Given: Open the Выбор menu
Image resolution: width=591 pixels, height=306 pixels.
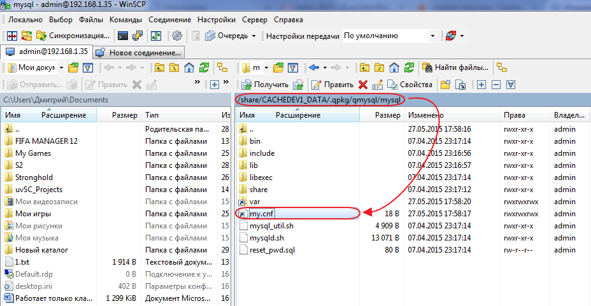Looking at the screenshot, I should [x=61, y=20].
